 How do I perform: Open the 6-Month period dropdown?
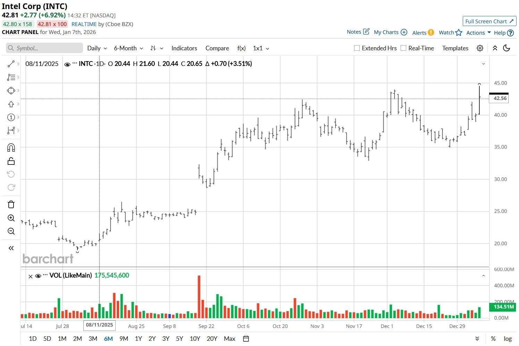[x=128, y=48]
